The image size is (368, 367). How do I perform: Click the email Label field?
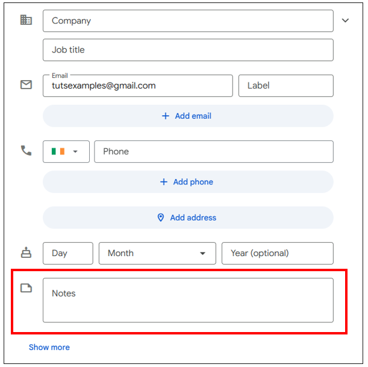(285, 86)
